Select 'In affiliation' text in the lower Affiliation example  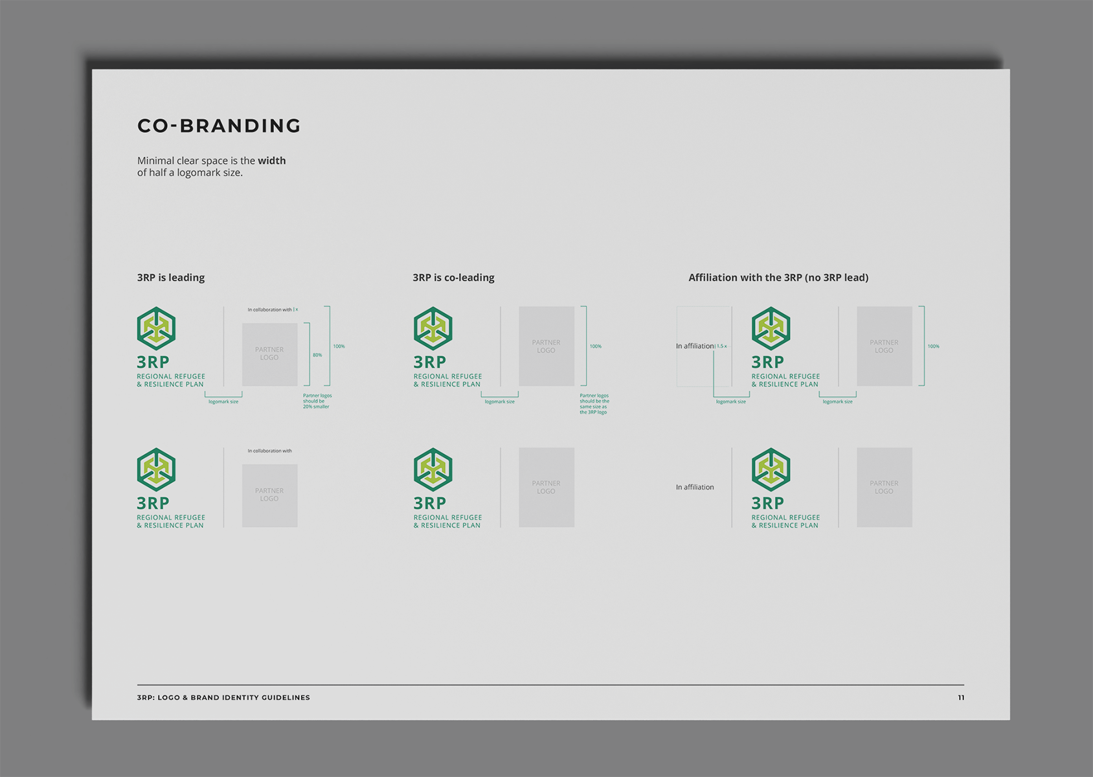[x=695, y=487]
